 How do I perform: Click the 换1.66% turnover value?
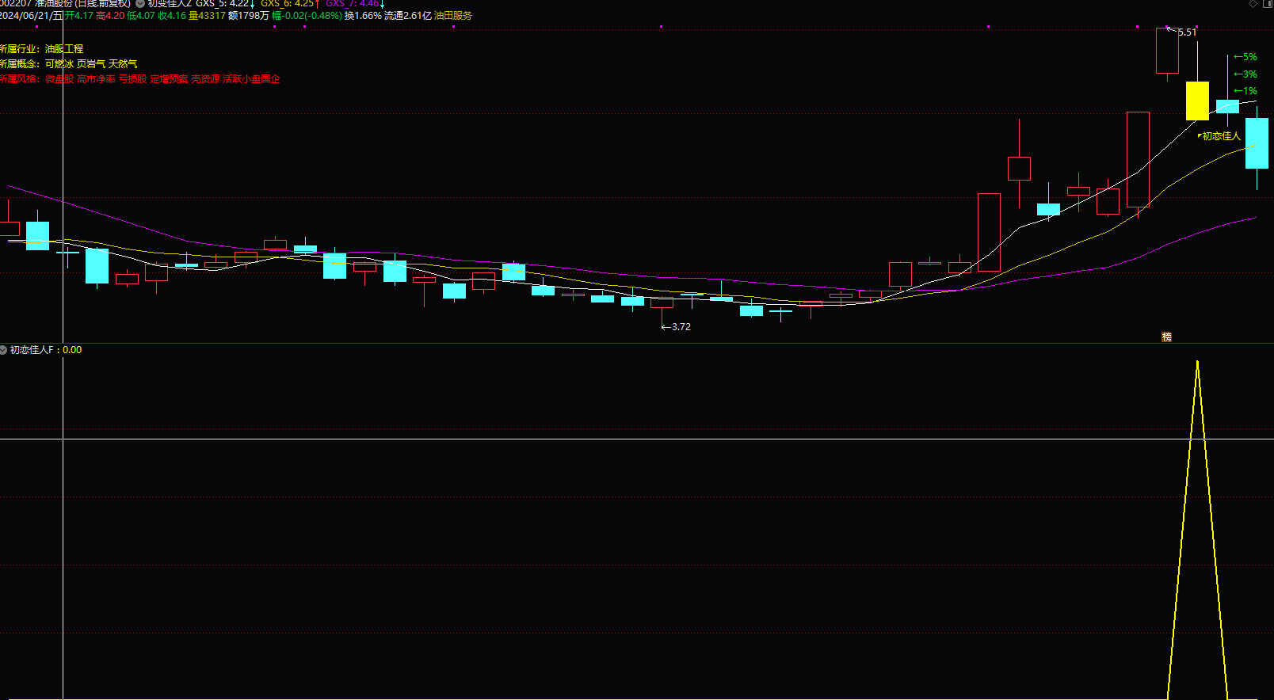tap(363, 16)
